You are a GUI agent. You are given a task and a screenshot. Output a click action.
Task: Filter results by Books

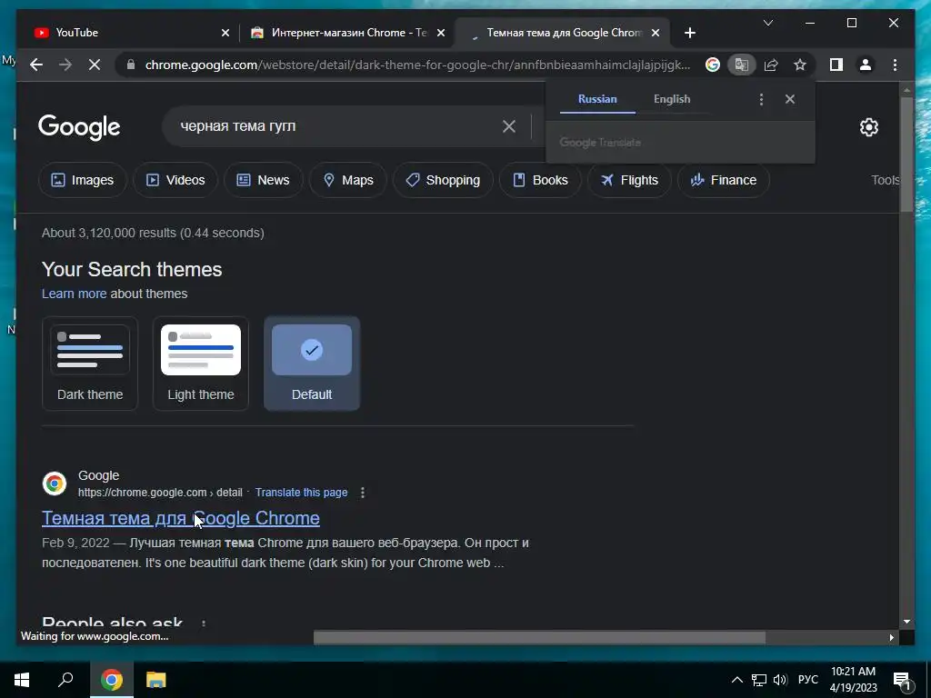click(540, 180)
